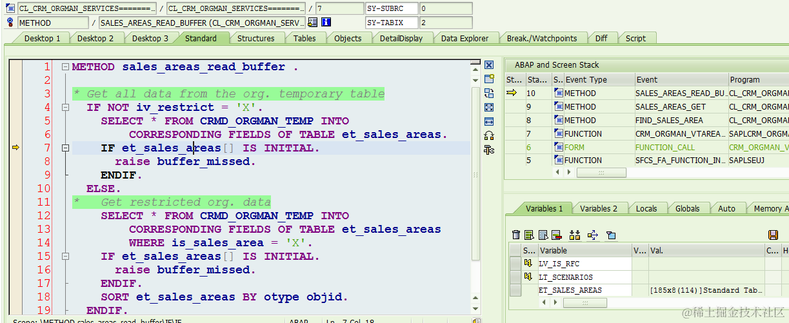The height and width of the screenshot is (323, 789).
Task: Click the blue arrow structure icon in variables toolbar
Action: tap(593, 235)
